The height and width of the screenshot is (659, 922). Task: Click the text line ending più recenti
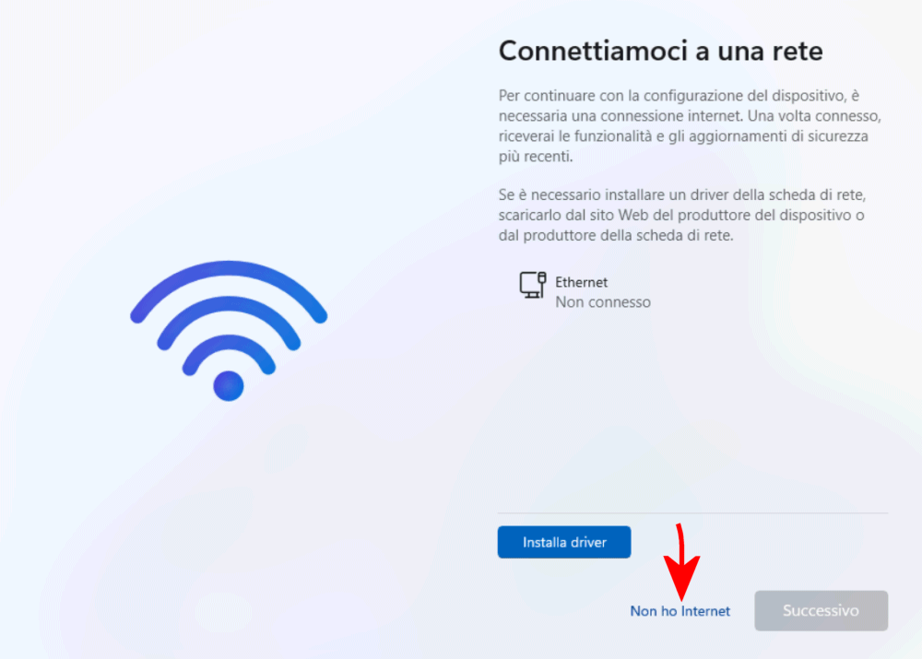536,157
